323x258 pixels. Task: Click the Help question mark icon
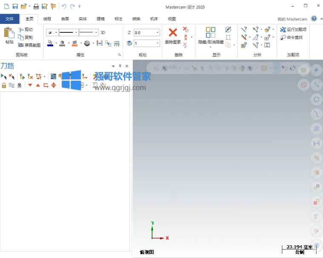point(314,19)
